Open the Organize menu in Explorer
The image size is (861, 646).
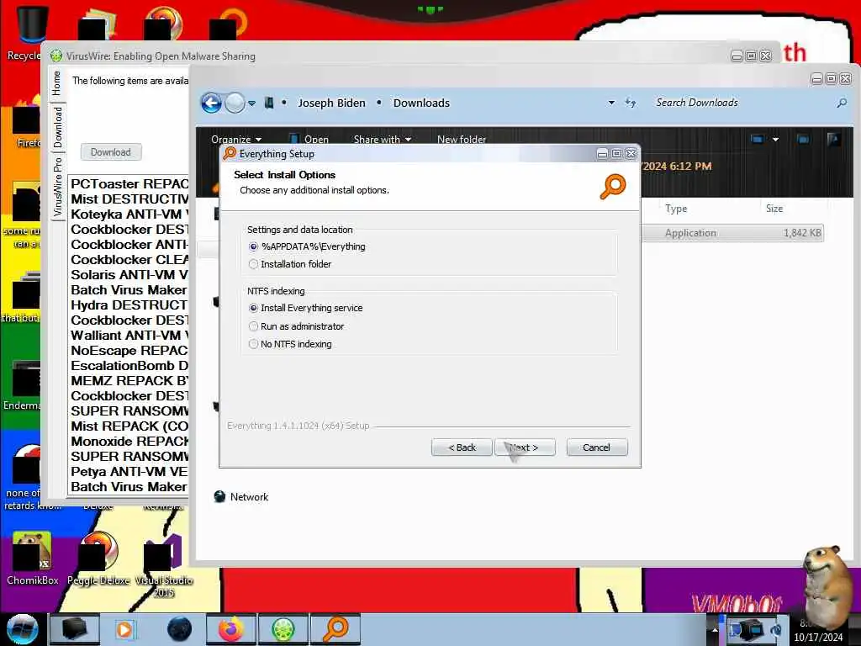pyautogui.click(x=236, y=140)
